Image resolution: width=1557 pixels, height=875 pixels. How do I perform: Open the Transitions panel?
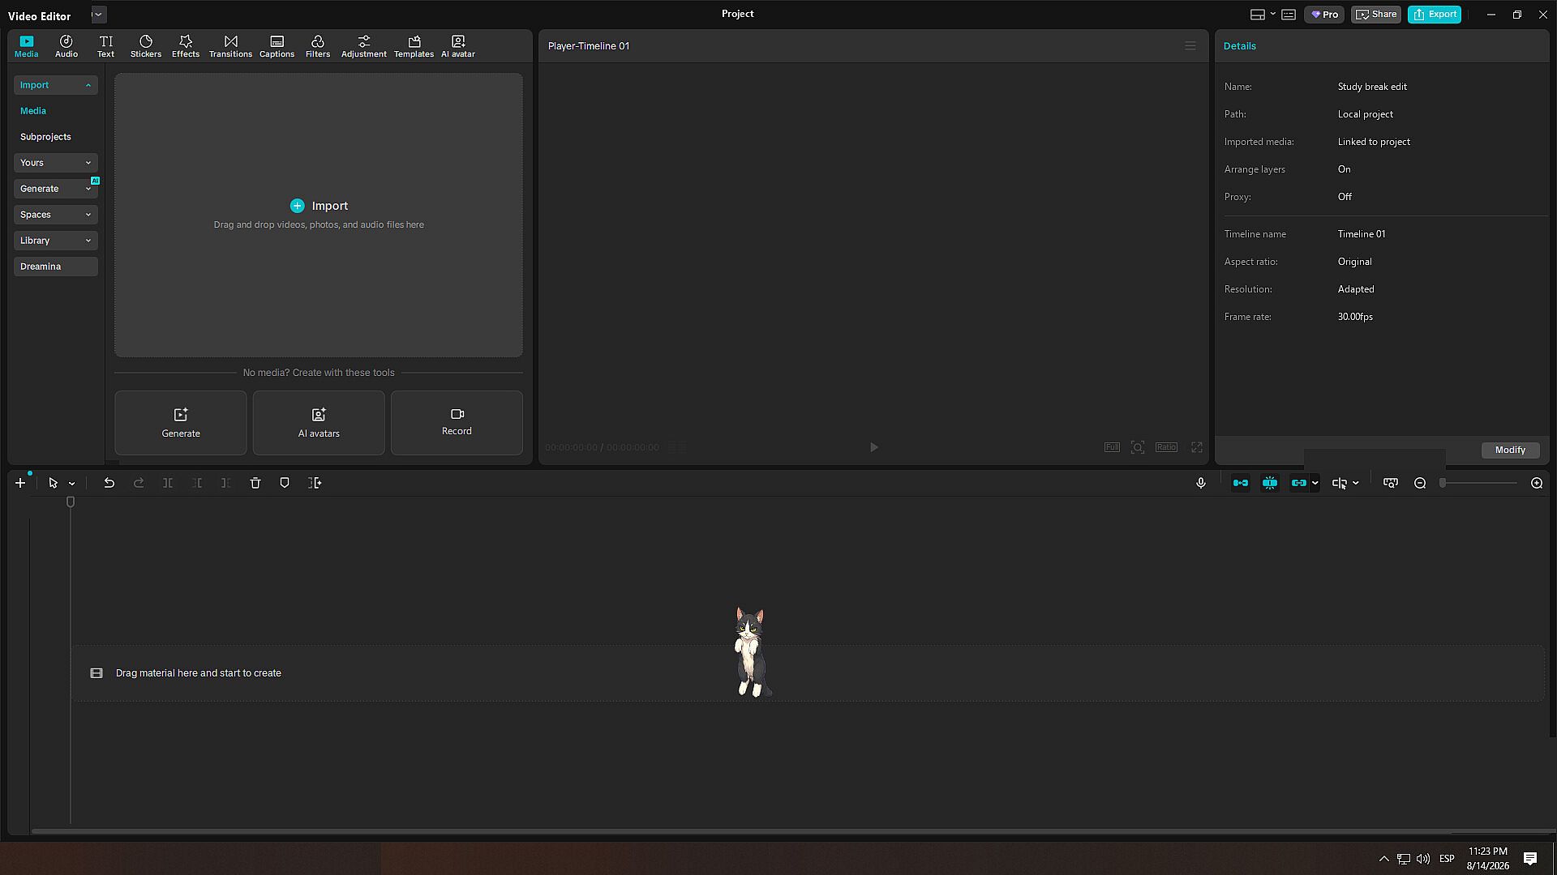(x=230, y=46)
